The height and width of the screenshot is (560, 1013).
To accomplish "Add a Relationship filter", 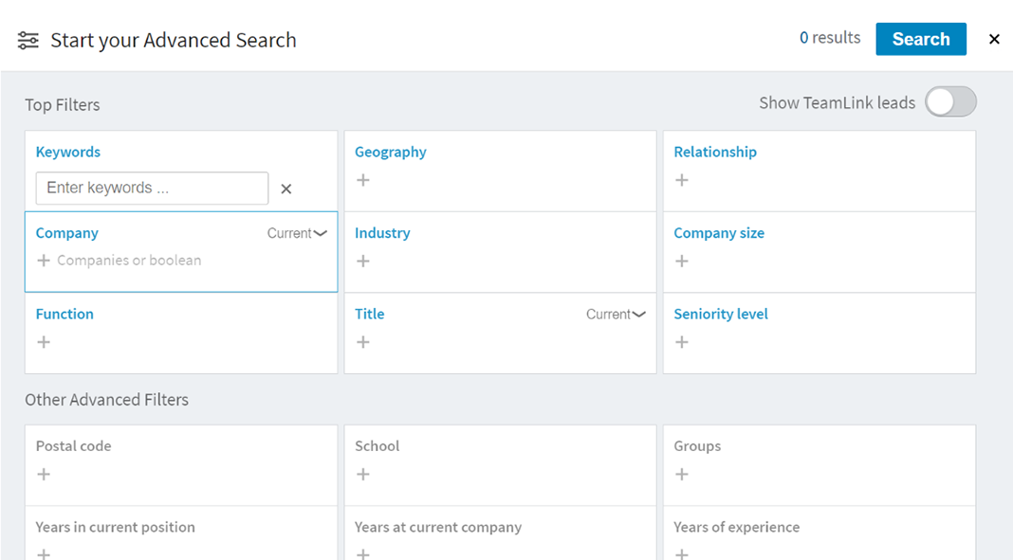I will tap(681, 180).
